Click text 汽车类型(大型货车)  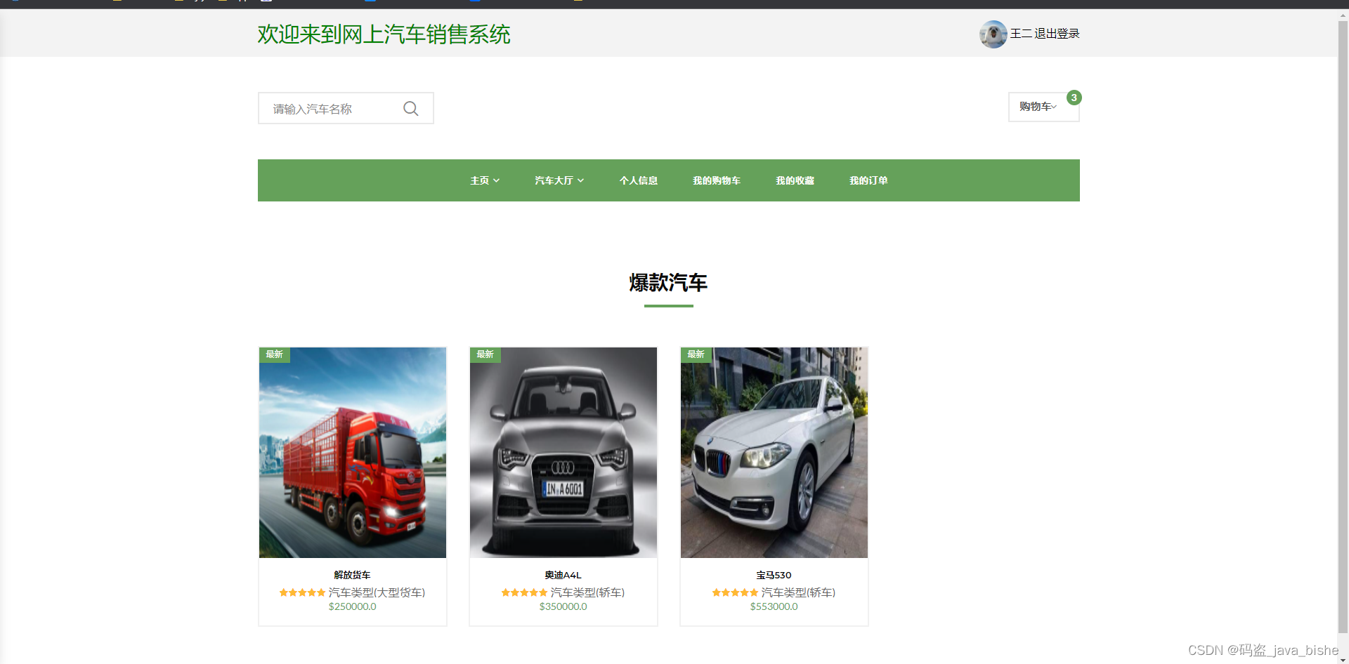pyautogui.click(x=377, y=592)
